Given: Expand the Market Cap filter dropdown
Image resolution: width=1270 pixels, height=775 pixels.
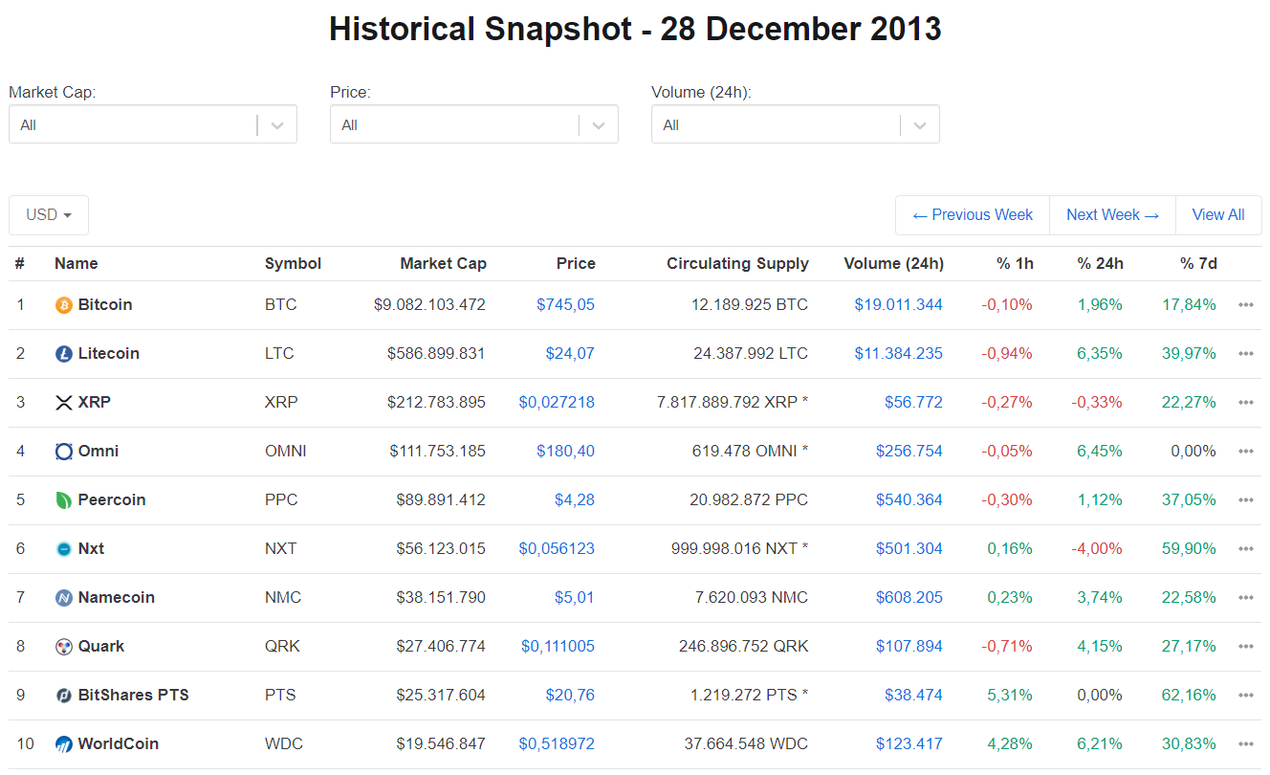Looking at the screenshot, I should (277, 125).
